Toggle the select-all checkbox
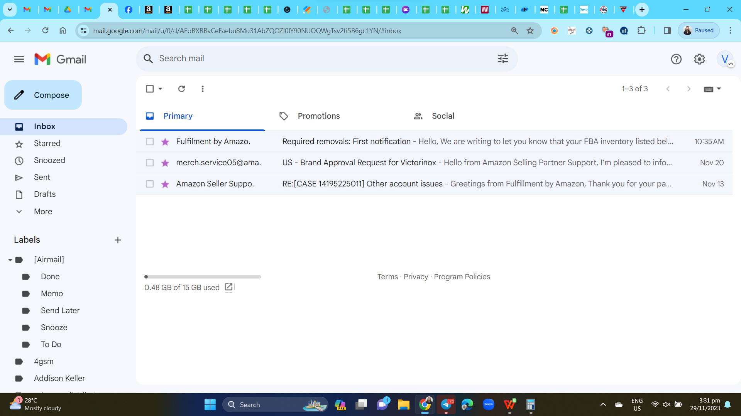 [x=150, y=89]
